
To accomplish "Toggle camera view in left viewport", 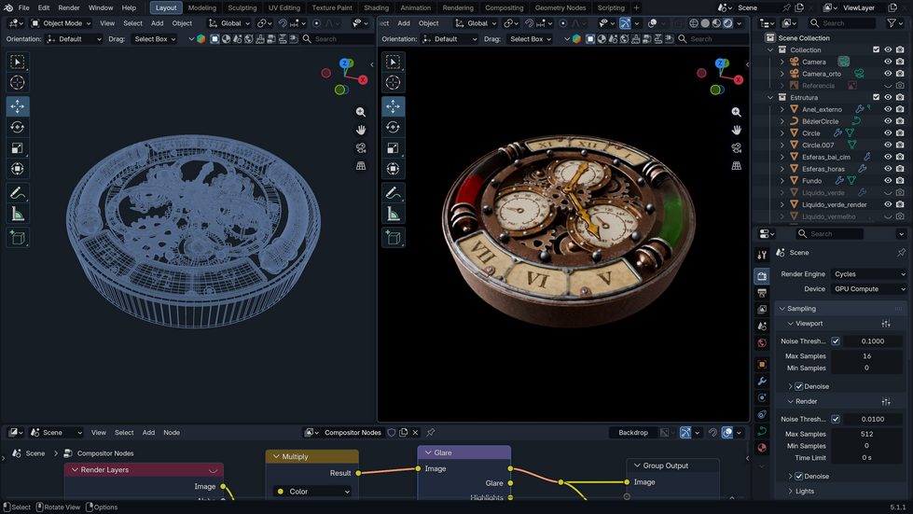I will pyautogui.click(x=361, y=147).
